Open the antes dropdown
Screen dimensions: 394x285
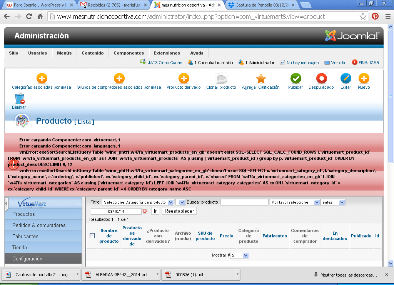(333, 202)
